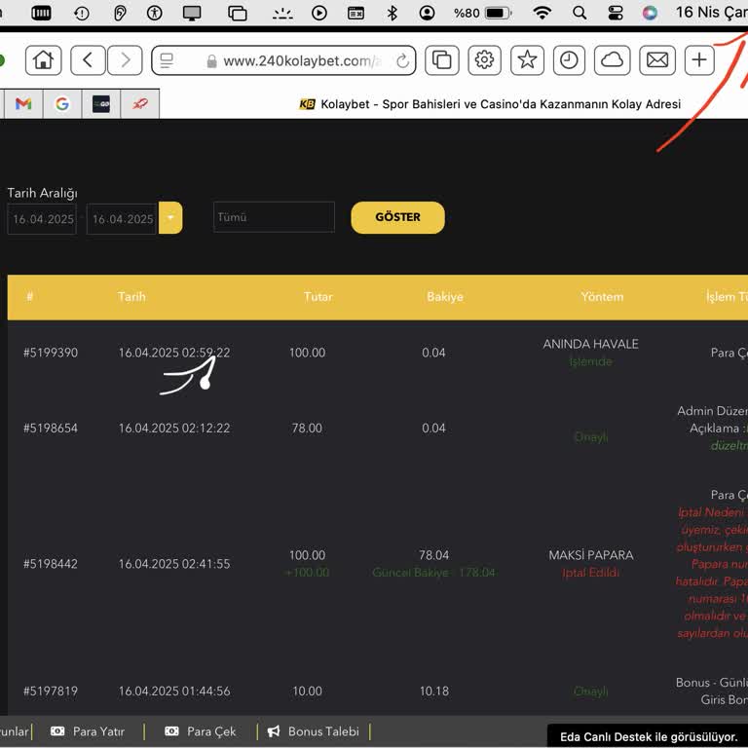The image size is (748, 748).
Task: Click Para Yatır in bottom bar
Action: point(88,731)
